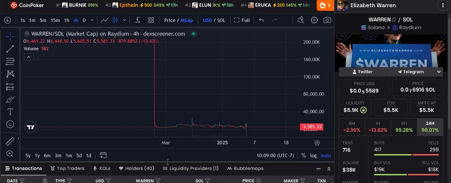The image size is (451, 183).
Task: Expand the timeframe interval dropdown arrow
Action: pyautogui.click(x=93, y=20)
